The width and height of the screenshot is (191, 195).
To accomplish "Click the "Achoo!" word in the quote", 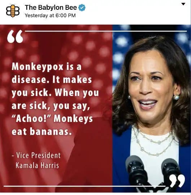I will pos(31,118).
